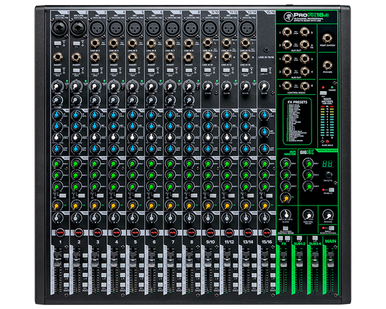Click the Control Room R output jack
Viewport: 386px width, 309px height.
coord(304,86)
